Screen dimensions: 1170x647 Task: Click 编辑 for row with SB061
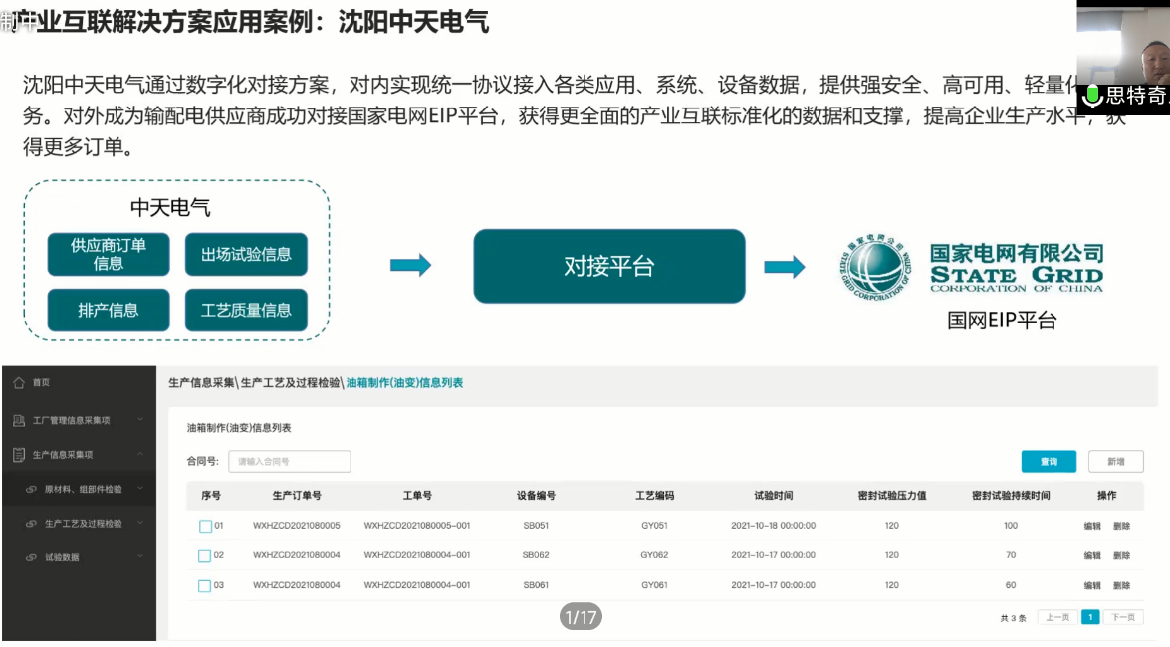1092,586
